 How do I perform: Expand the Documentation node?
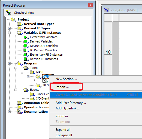pyautogui.click(x=9, y=112)
